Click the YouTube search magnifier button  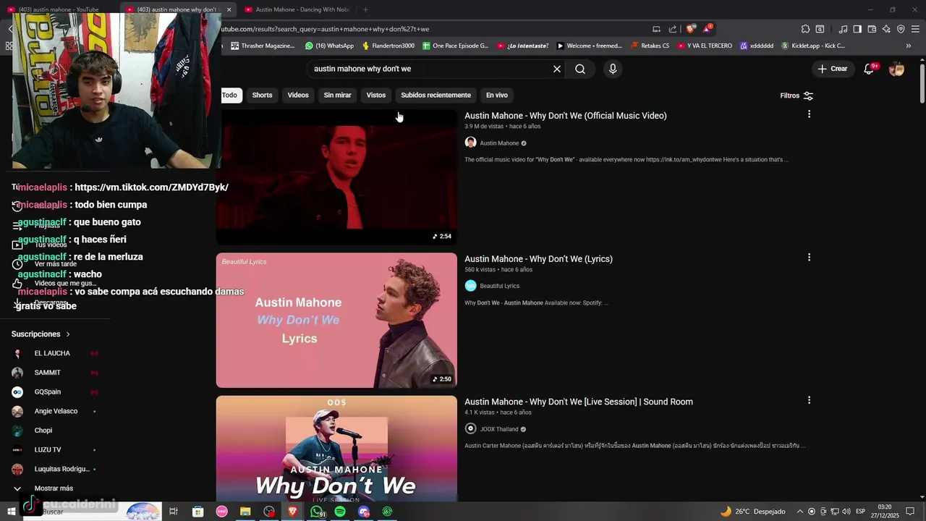point(580,69)
